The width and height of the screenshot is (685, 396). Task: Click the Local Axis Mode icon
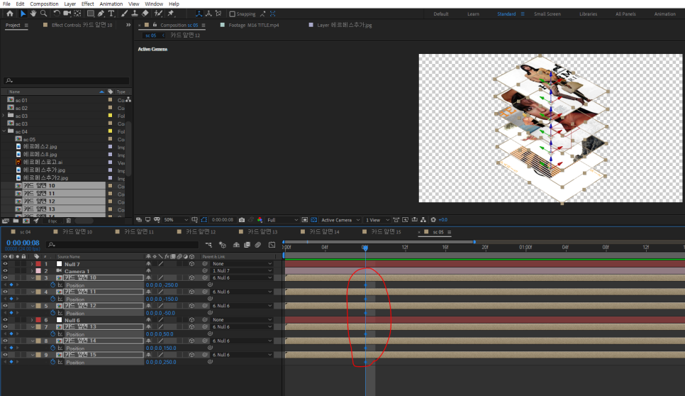point(199,13)
